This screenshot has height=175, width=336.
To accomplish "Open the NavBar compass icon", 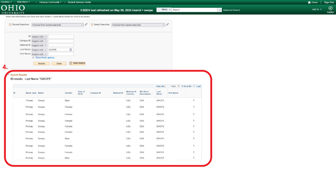I will click(x=330, y=8).
